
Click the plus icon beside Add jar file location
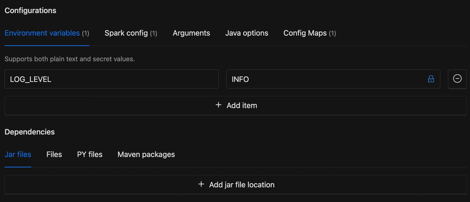pos(201,184)
